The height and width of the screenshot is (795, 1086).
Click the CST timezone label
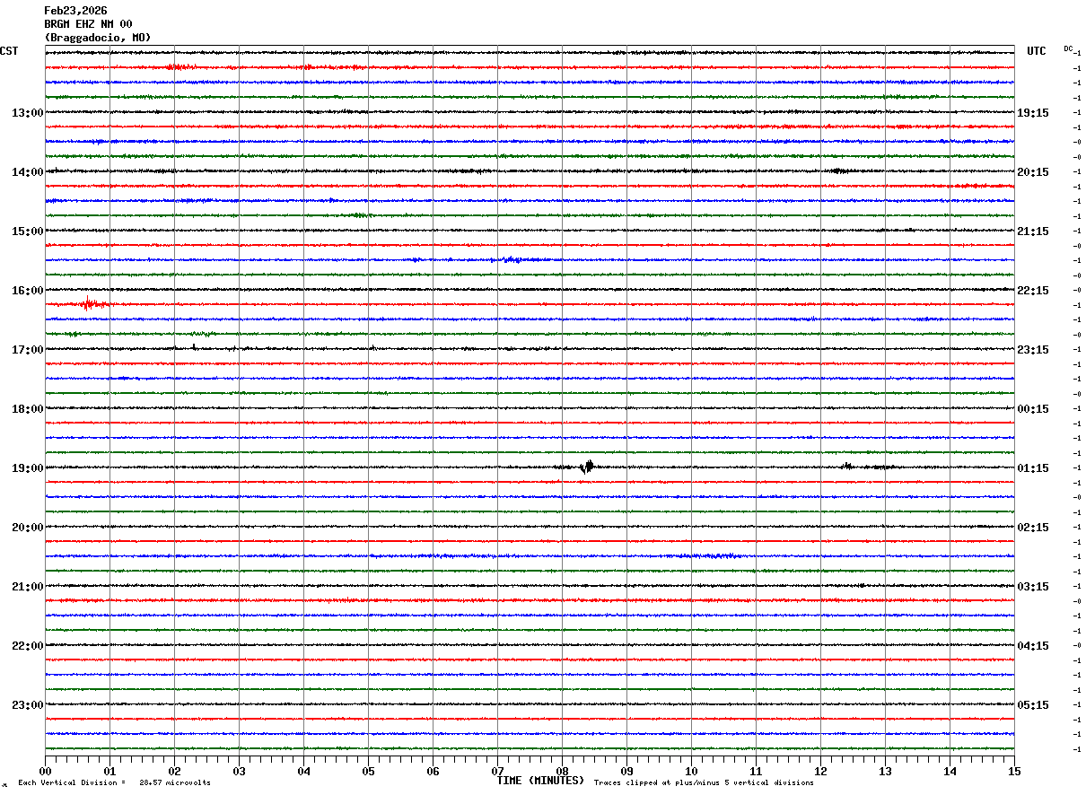click(9, 51)
